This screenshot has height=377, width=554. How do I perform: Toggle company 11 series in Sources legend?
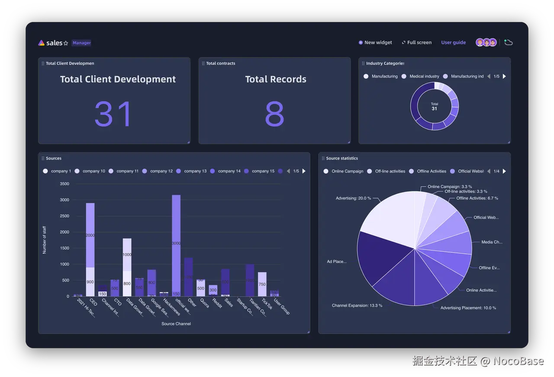[x=123, y=171]
